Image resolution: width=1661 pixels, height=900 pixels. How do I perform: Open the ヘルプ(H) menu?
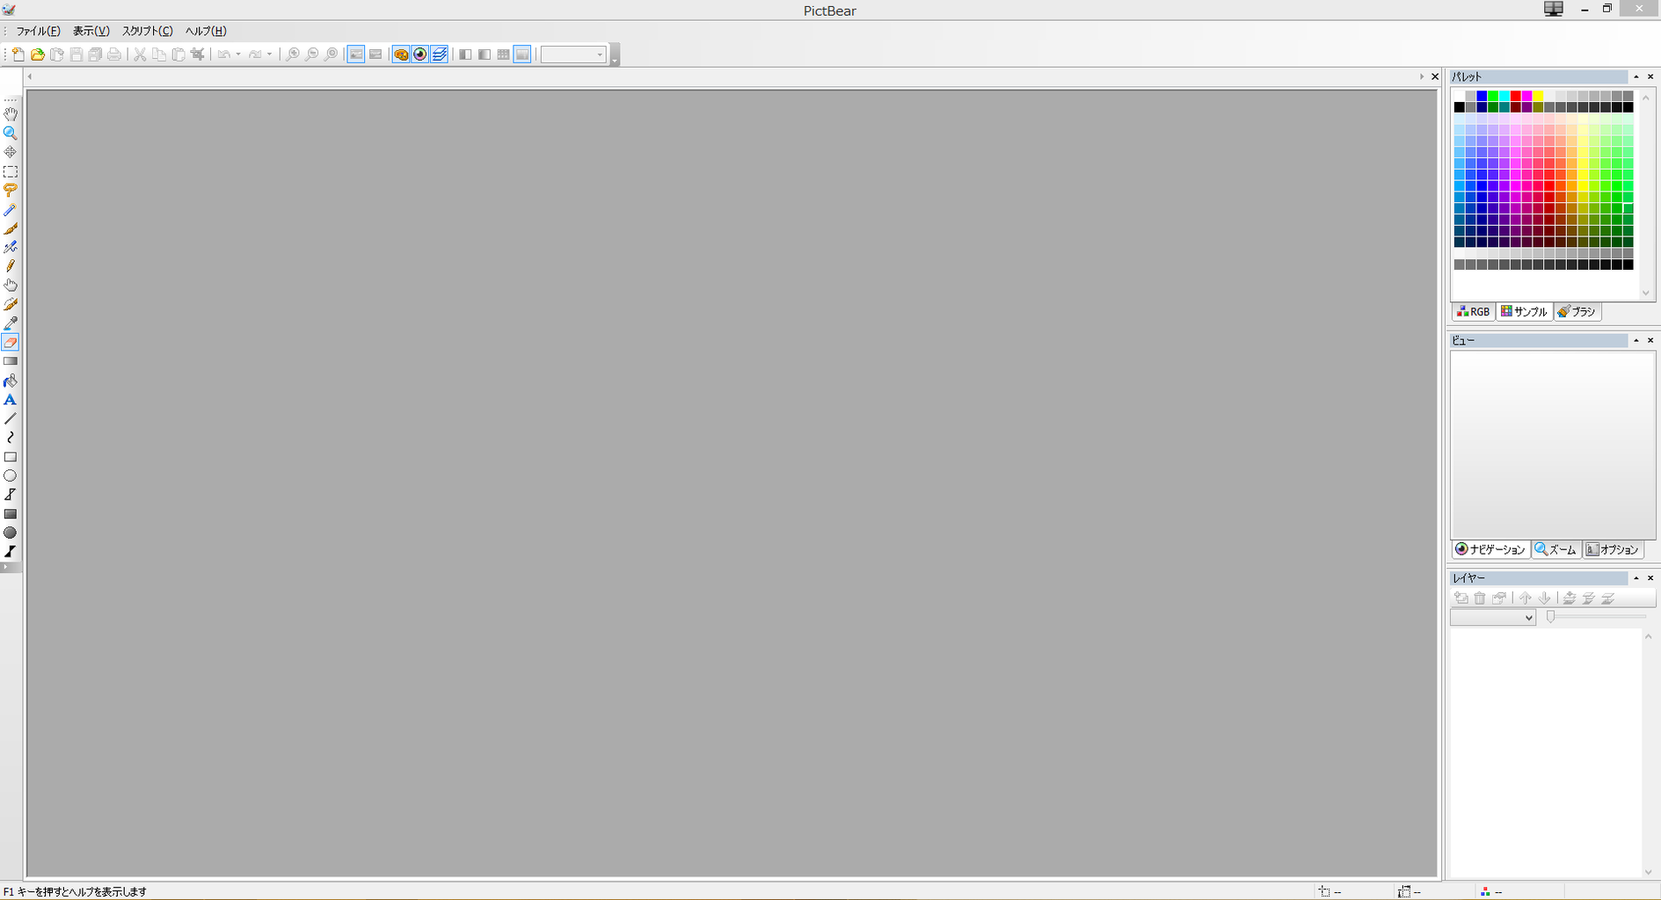click(206, 31)
